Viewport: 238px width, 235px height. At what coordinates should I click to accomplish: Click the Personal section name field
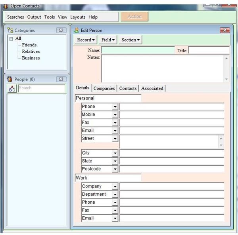click(x=108, y=98)
